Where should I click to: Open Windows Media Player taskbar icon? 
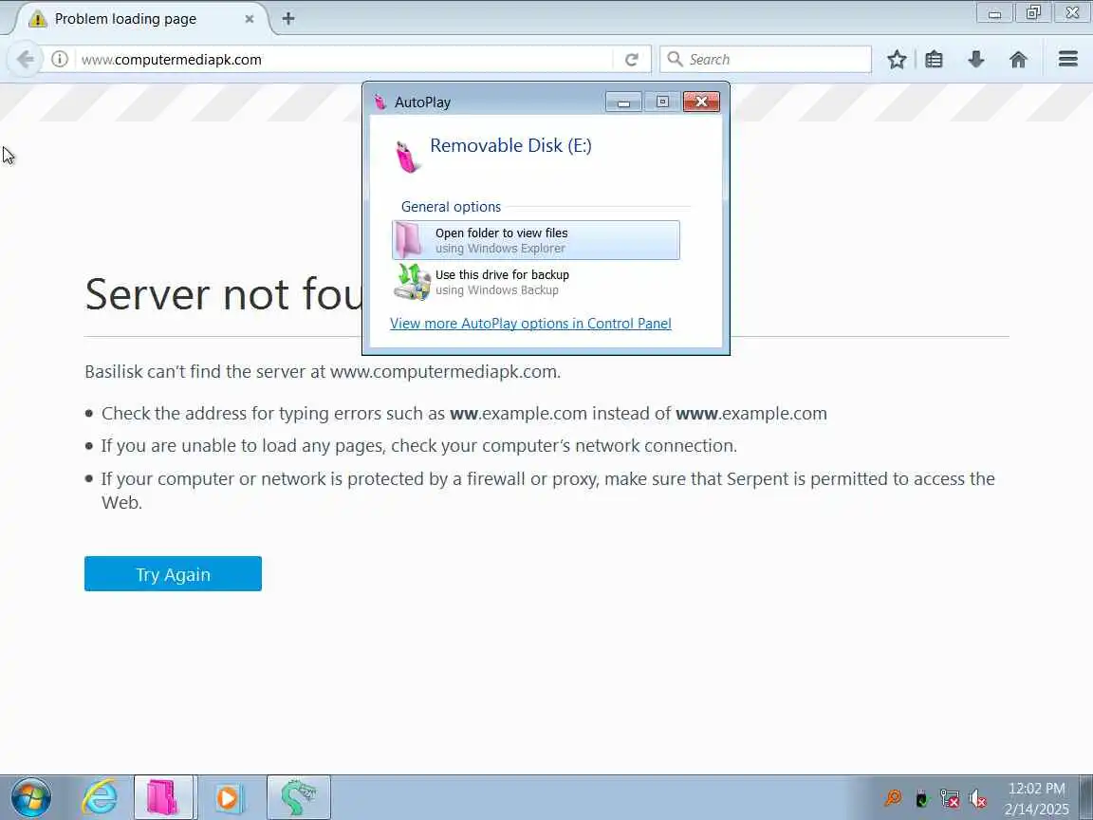[x=228, y=797]
